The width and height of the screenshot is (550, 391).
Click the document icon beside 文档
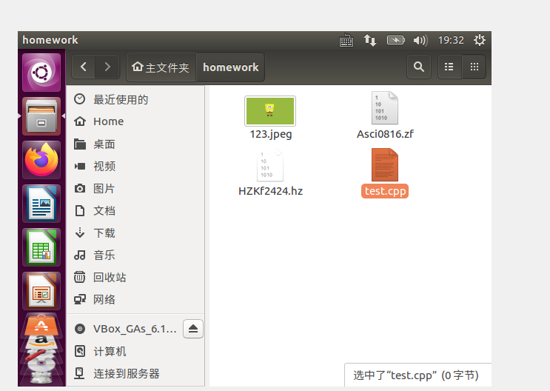tap(80, 210)
